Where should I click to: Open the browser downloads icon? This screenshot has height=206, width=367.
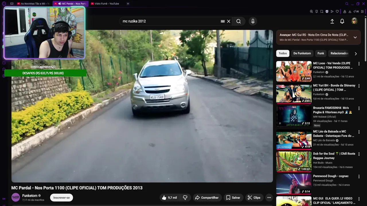350,11
